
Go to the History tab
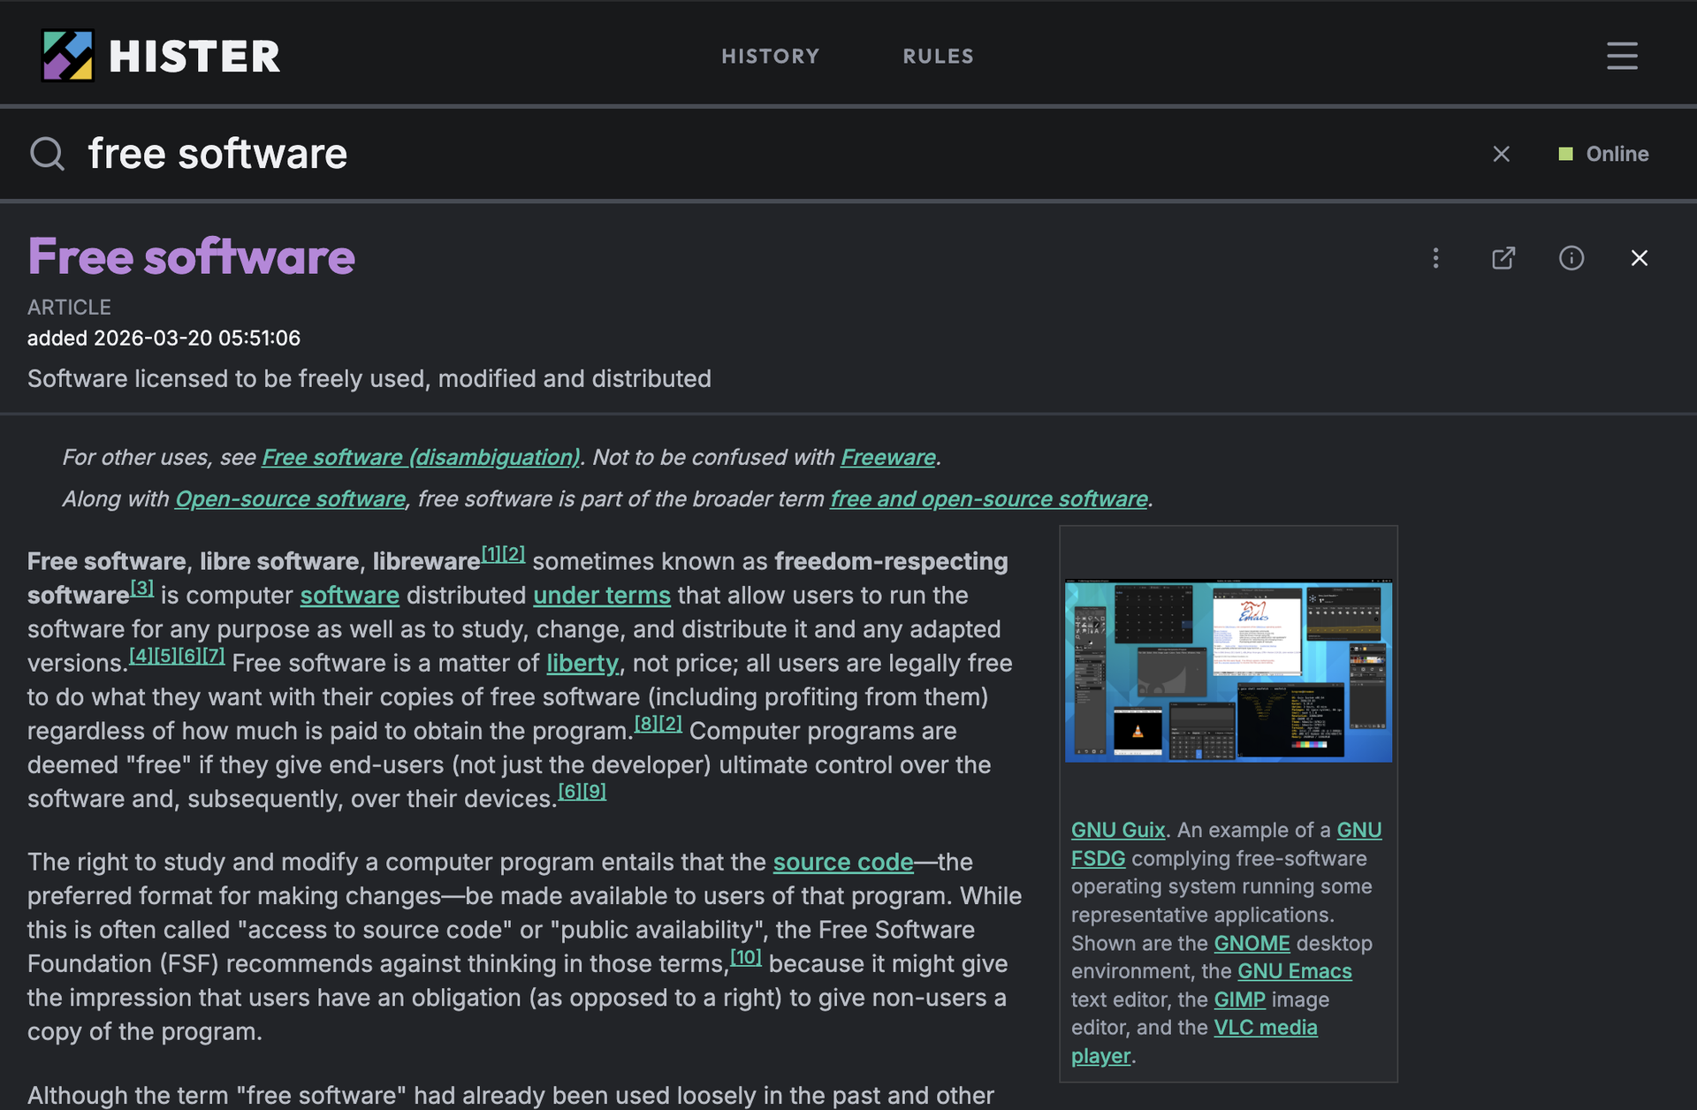(771, 56)
